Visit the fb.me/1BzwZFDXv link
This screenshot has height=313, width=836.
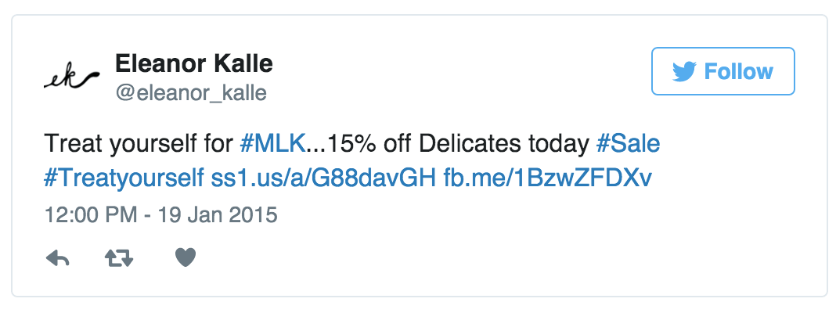(x=548, y=178)
